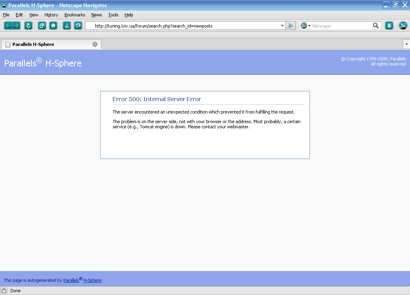
Task: Click the Done status bar text
Action: point(16,291)
